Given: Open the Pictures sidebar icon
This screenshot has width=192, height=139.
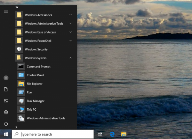Looking at the screenshot, I should point(6,101).
